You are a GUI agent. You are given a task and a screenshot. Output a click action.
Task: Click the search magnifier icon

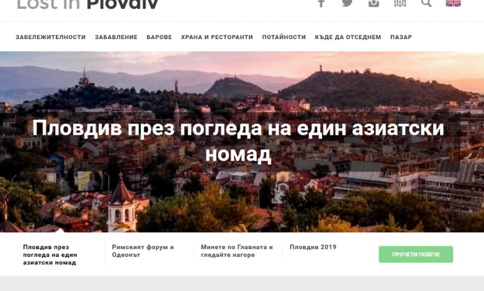click(426, 3)
